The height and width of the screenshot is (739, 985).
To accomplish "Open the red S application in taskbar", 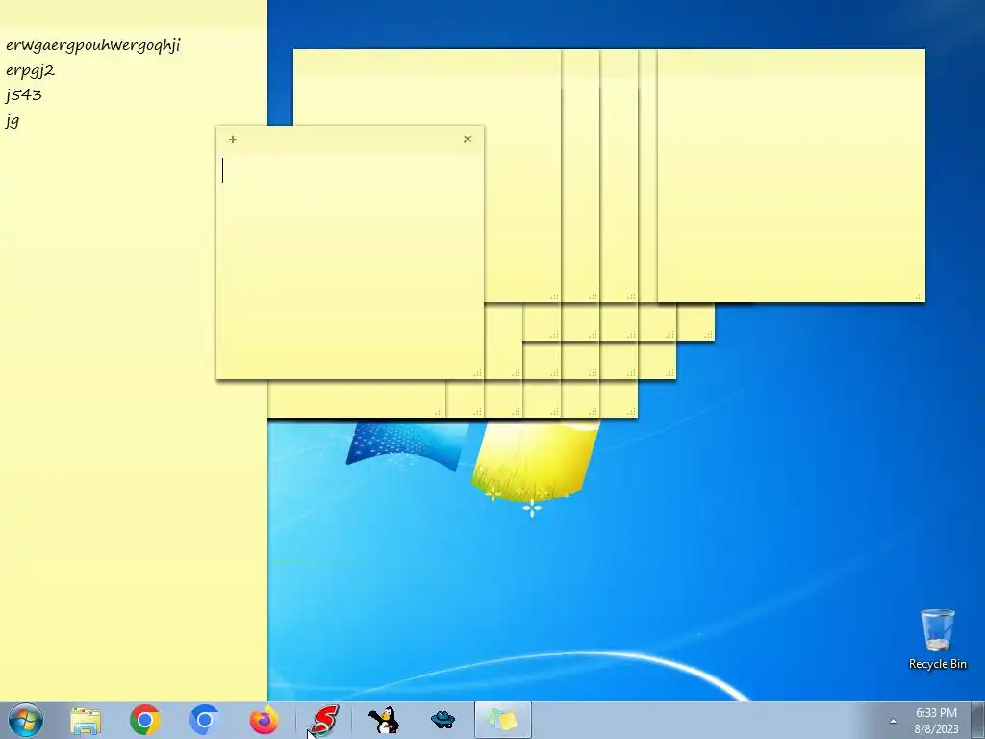I will pyautogui.click(x=324, y=720).
